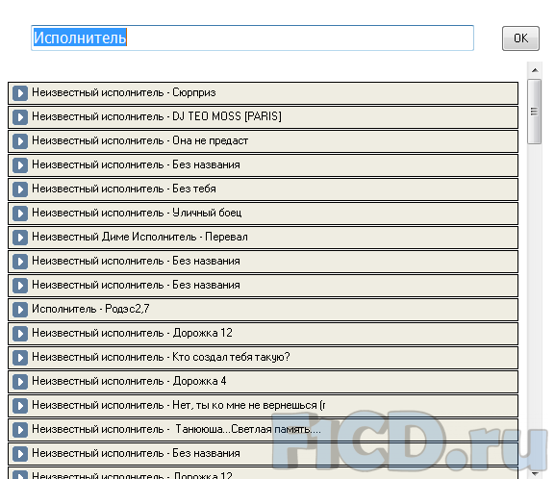
Task: Play Кто создал тебя такую?
Action: point(20,358)
